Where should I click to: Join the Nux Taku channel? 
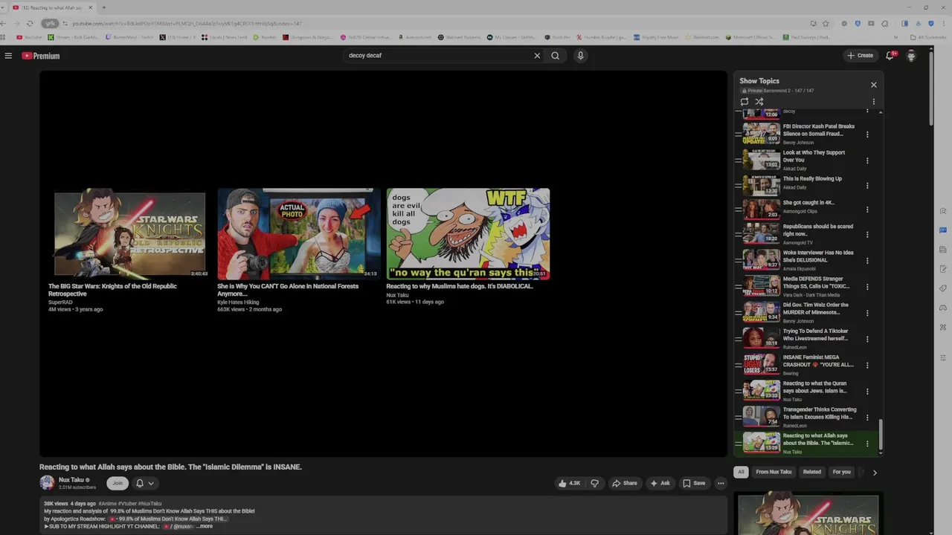click(x=117, y=483)
